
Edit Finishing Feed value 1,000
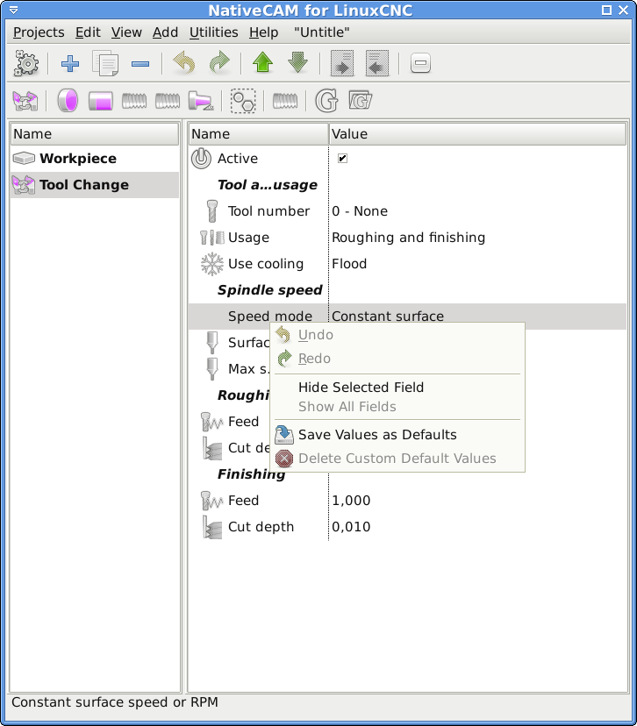tap(351, 501)
